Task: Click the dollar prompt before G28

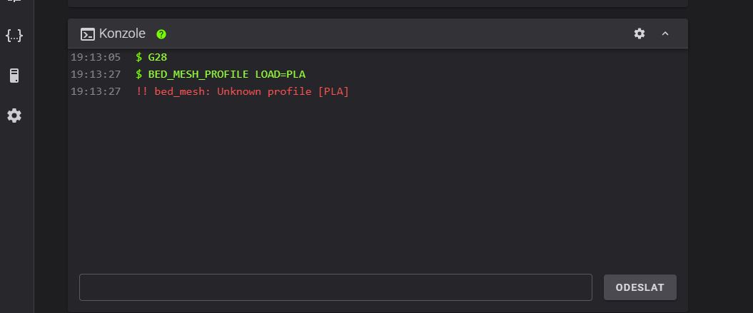Action: 138,57
